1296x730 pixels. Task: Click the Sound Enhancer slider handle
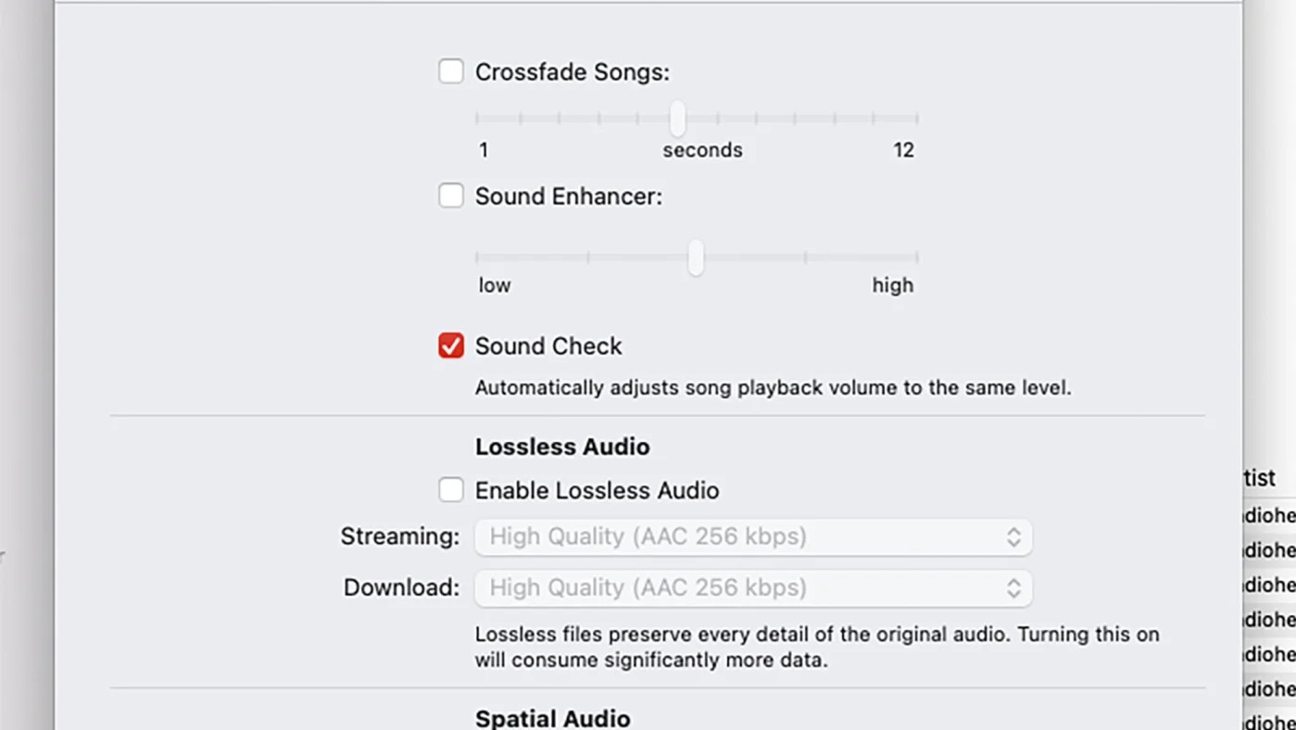click(x=696, y=258)
